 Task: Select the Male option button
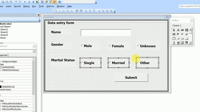click(x=82, y=46)
